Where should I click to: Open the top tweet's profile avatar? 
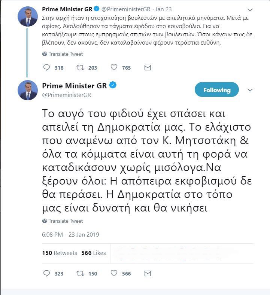coord(28,16)
